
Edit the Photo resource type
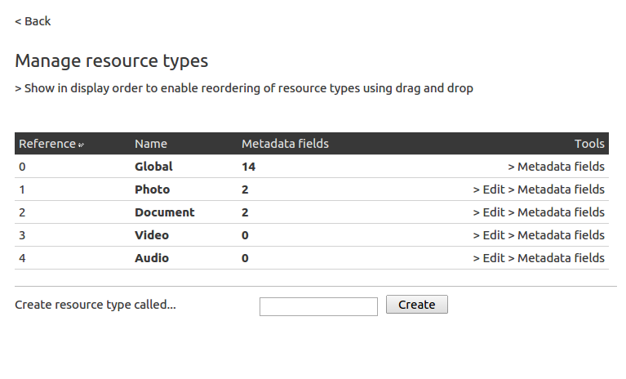point(489,189)
